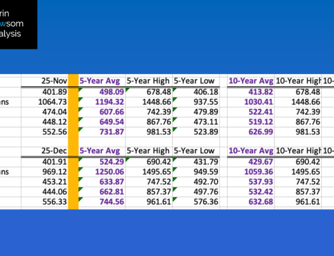Viewport: 334px width, 256px height.
Task: Select the 448.12 cell
Action: pos(45,122)
